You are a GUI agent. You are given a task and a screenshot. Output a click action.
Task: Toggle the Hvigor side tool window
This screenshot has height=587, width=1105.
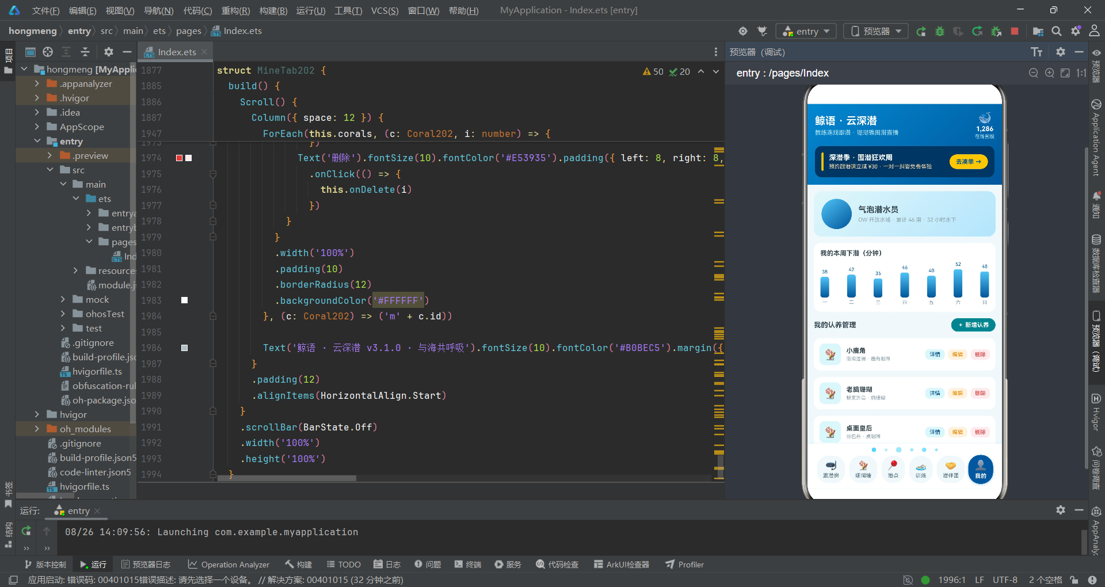[x=1096, y=413]
